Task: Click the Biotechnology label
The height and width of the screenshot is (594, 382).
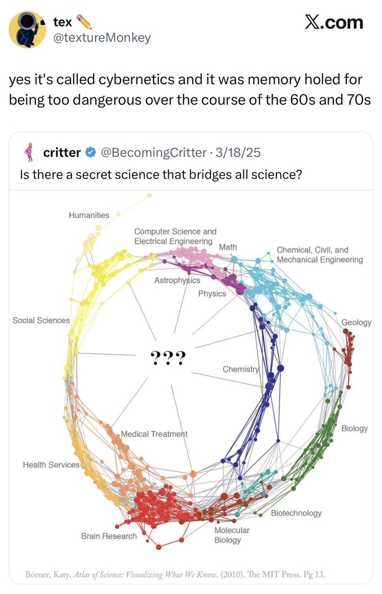Action: coord(296,513)
